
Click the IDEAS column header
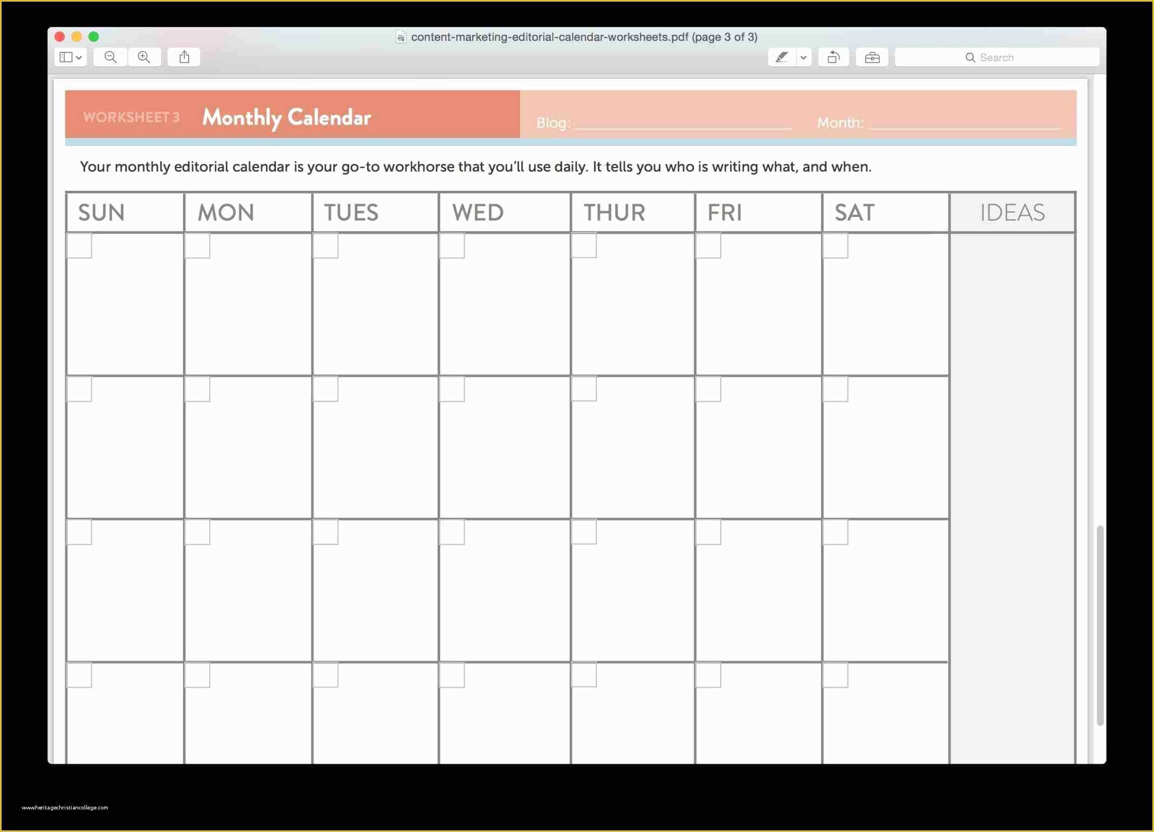tap(1012, 212)
